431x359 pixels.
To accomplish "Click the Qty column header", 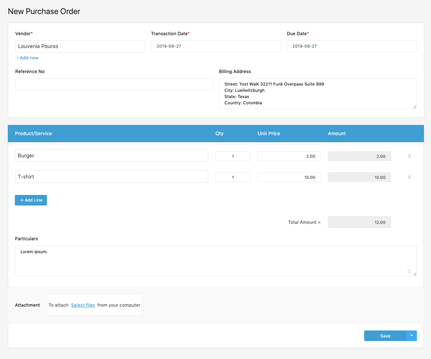I will [x=219, y=134].
